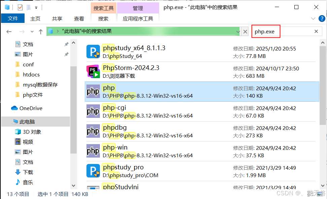The width and height of the screenshot is (327, 199).
Task: Select OneDrive in navigation pane
Action: point(27,108)
